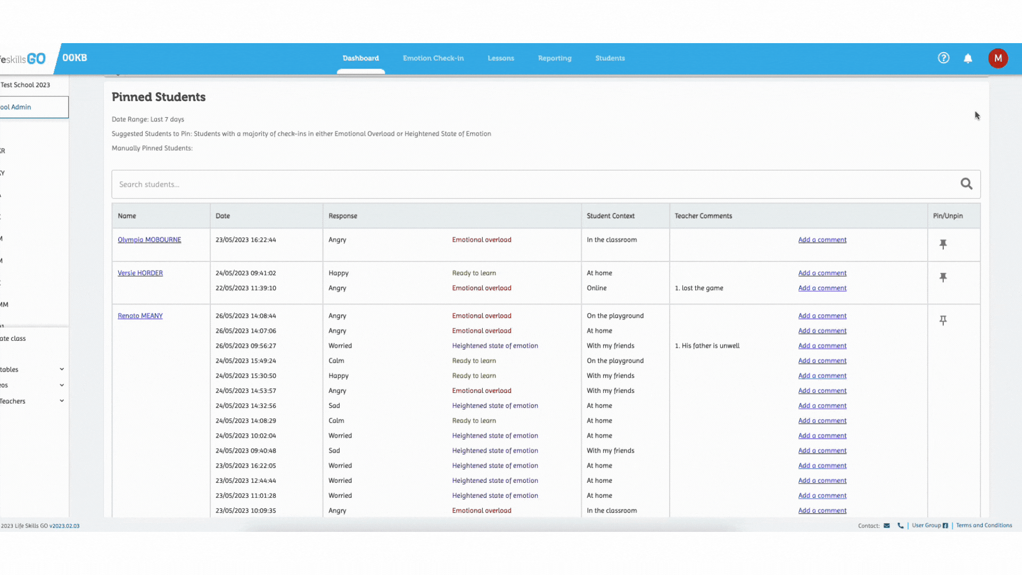The width and height of the screenshot is (1022, 575).
Task: Expand the sidebar 'tables' section chevron
Action: (x=62, y=369)
